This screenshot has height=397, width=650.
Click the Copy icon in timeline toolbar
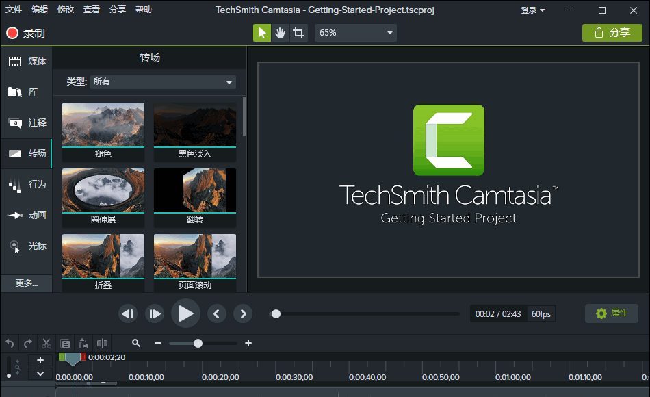65,344
